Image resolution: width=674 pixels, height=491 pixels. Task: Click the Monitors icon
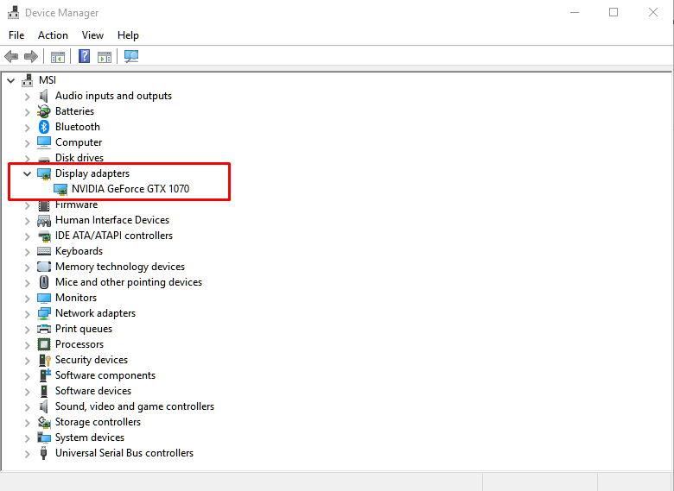click(x=44, y=298)
